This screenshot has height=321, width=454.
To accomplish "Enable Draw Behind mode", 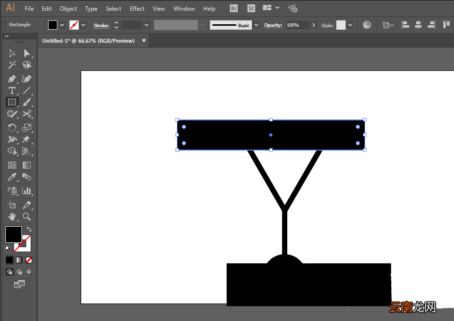I will [x=19, y=272].
